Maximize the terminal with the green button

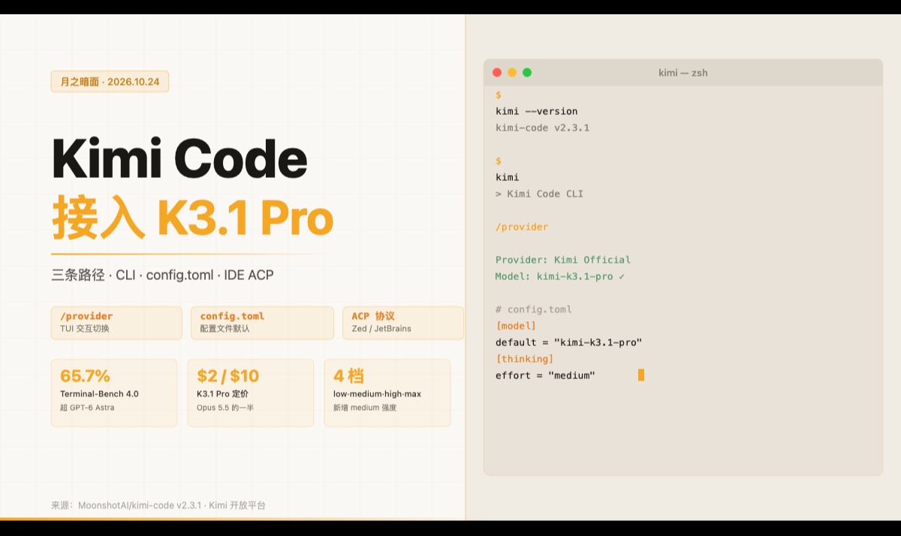pos(527,73)
